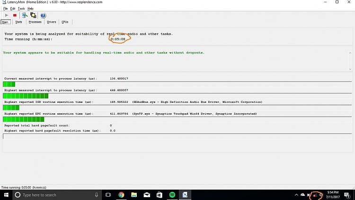
Task: Click the current interrupt latency green bar
Action: 9,84
